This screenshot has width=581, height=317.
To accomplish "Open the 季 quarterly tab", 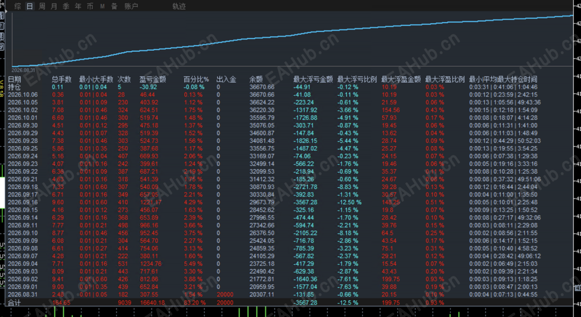I will pos(66,6).
